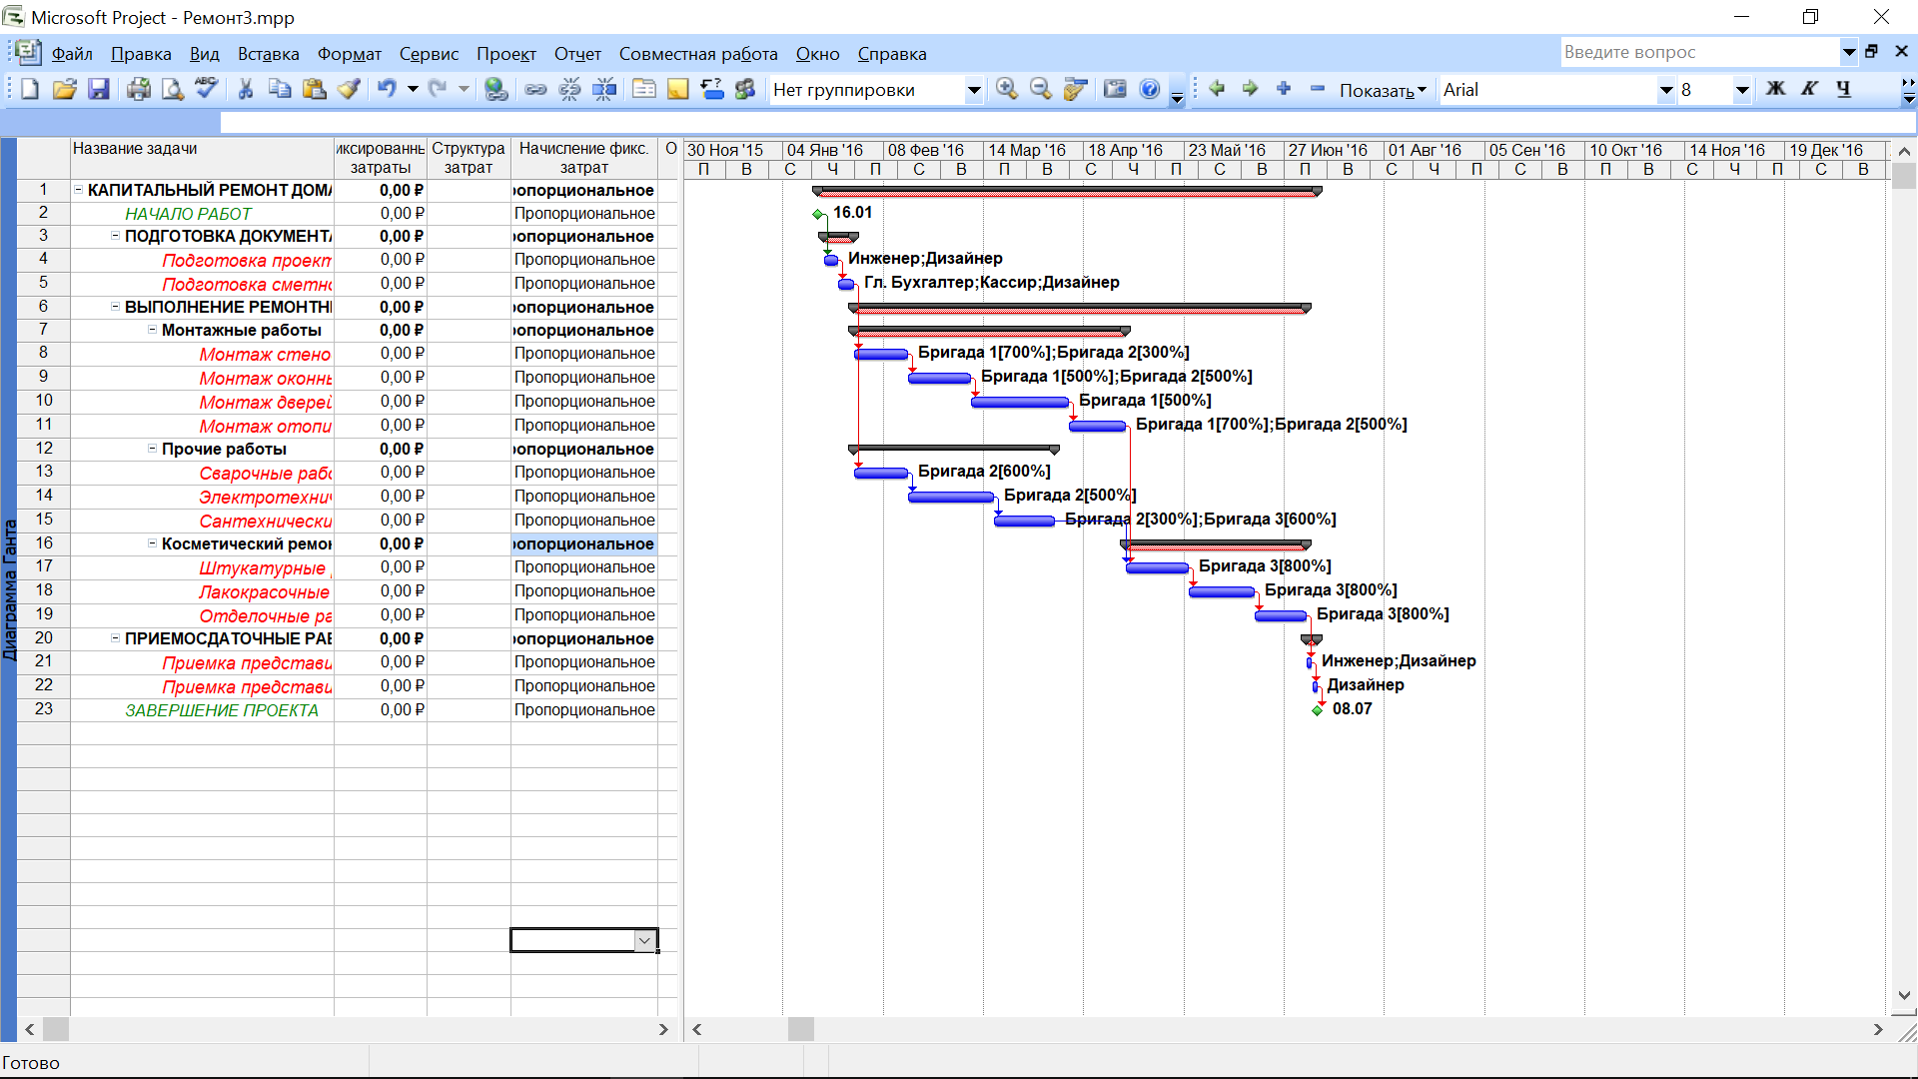The image size is (1918, 1079).
Task: Click the Assign Resources icon
Action: coord(744,90)
